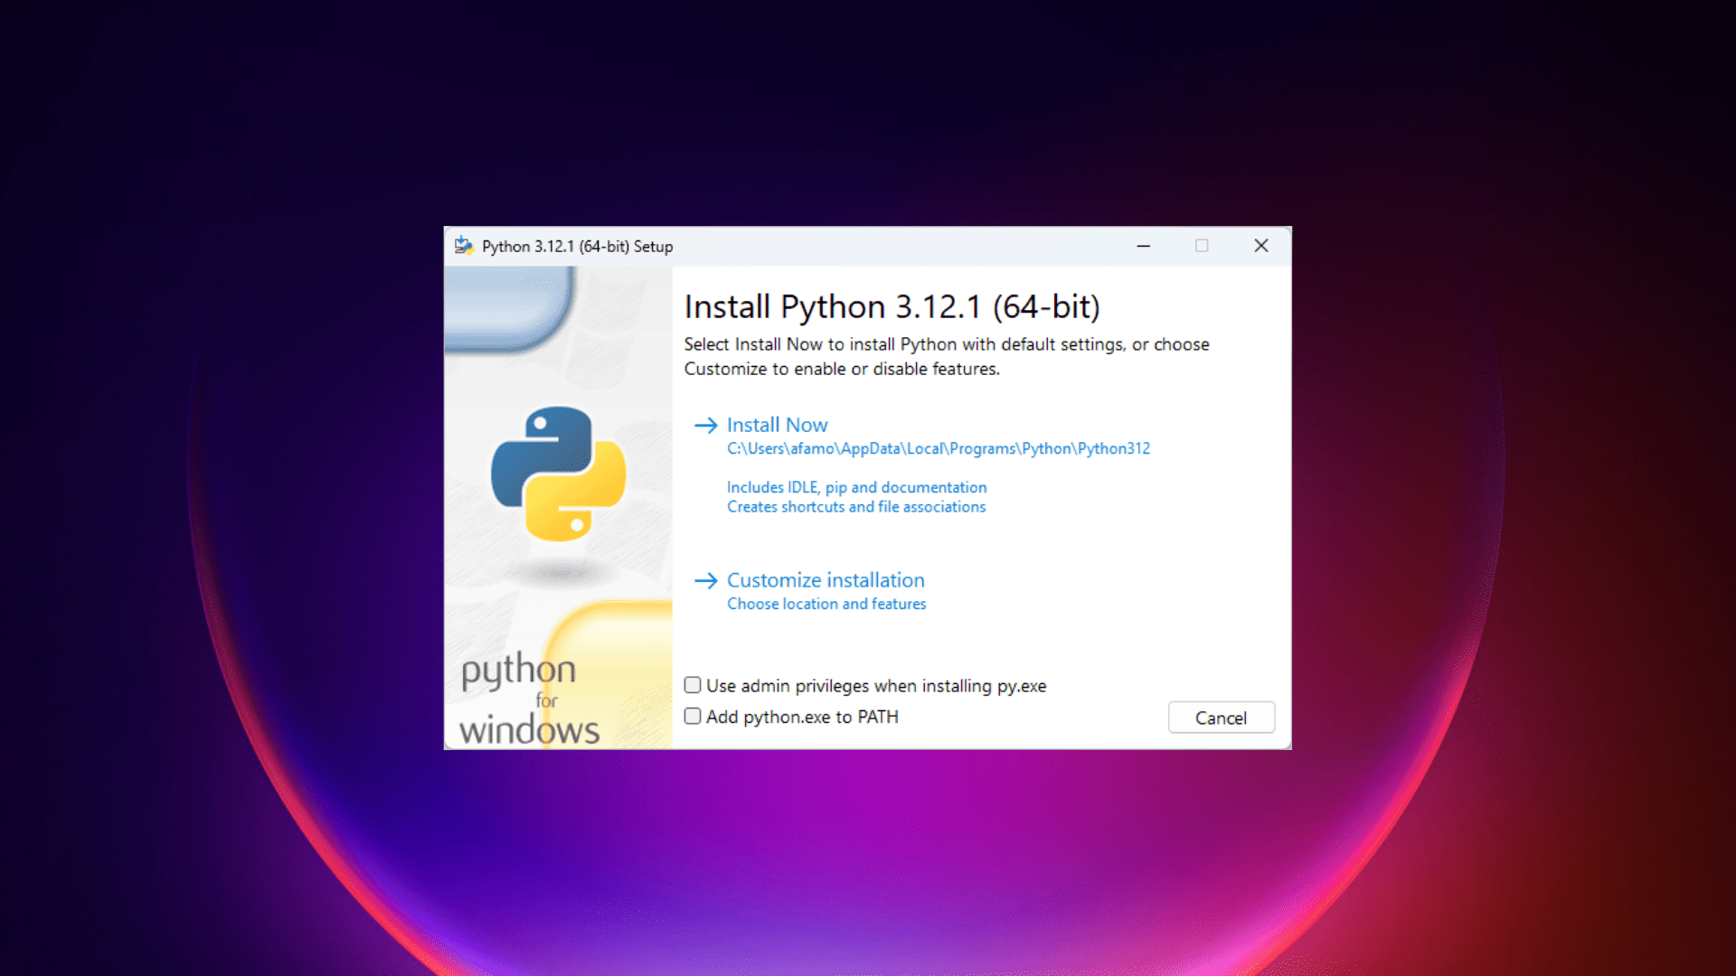Open Customize installation option
This screenshot has height=976, width=1736.
(826, 580)
